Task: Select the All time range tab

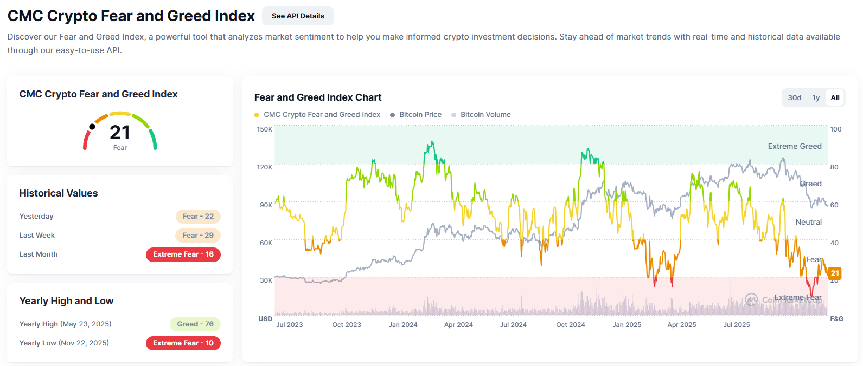Action: [835, 98]
